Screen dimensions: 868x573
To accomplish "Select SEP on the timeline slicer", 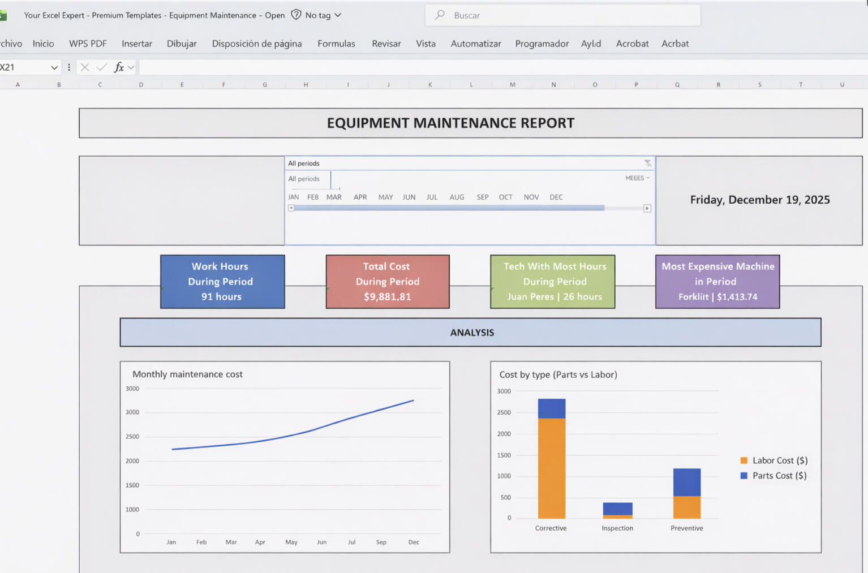I will tap(482, 197).
